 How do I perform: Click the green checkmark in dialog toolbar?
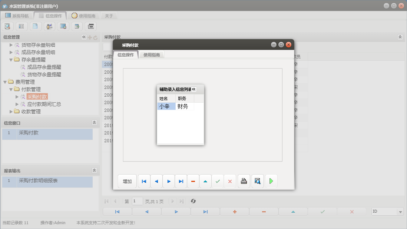coord(218,181)
